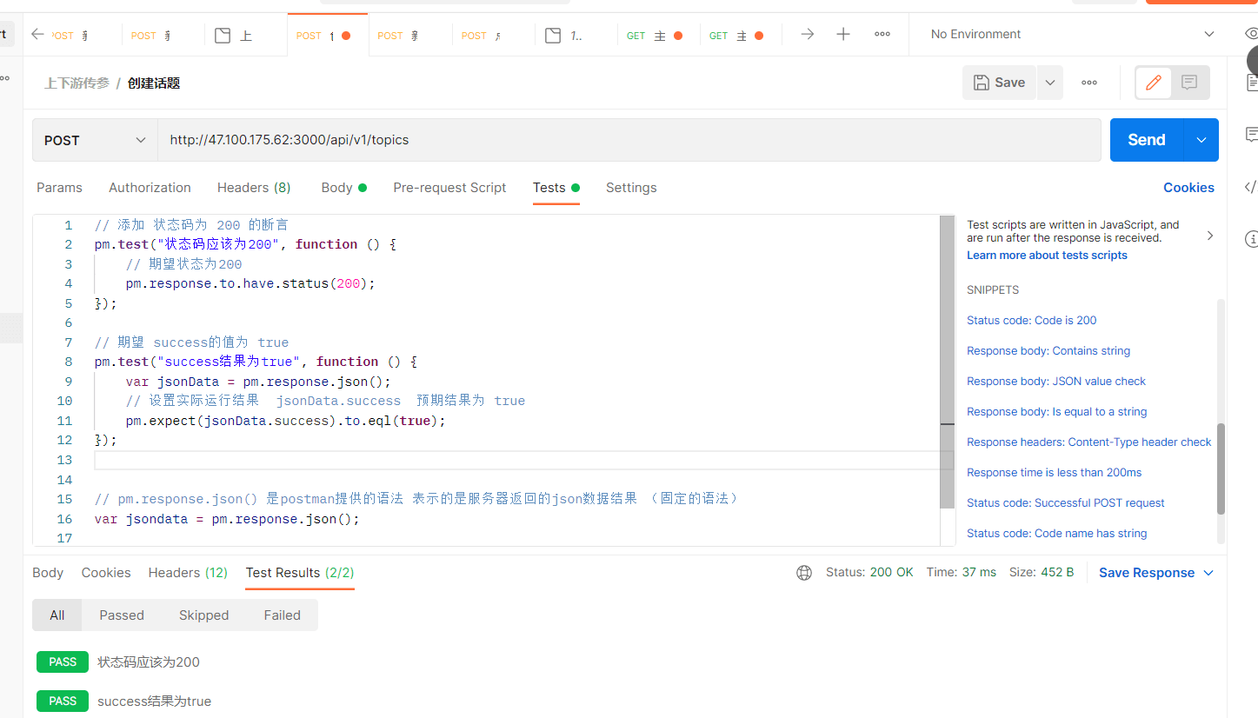The width and height of the screenshot is (1258, 718).
Task: Open the response Body tab
Action: pyautogui.click(x=48, y=573)
